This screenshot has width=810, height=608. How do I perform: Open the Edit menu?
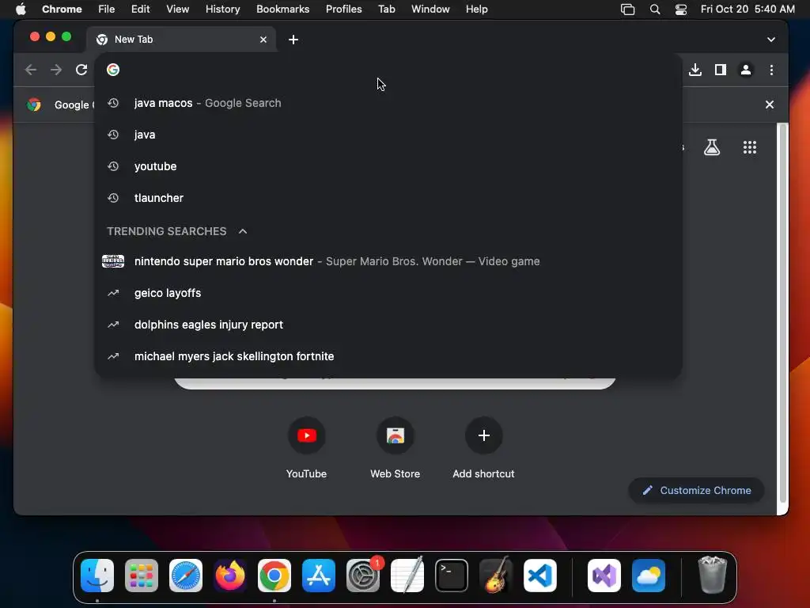tap(140, 9)
